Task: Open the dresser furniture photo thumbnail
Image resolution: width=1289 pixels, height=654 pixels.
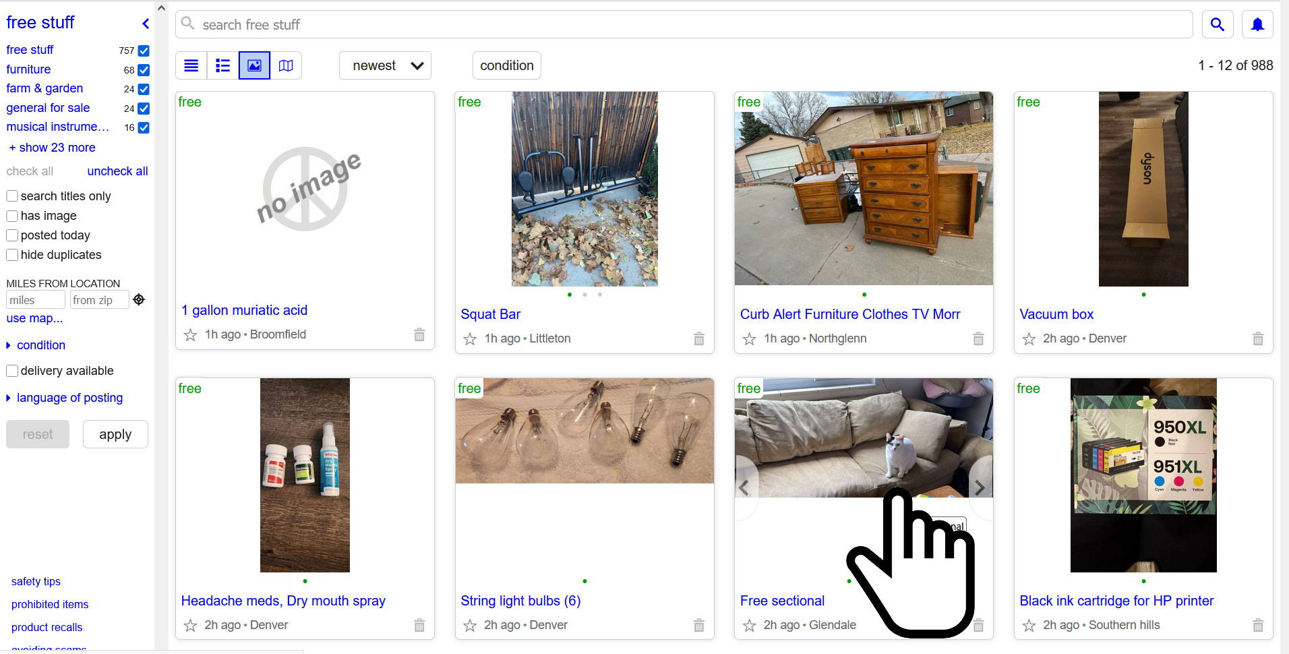Action: coord(864,188)
